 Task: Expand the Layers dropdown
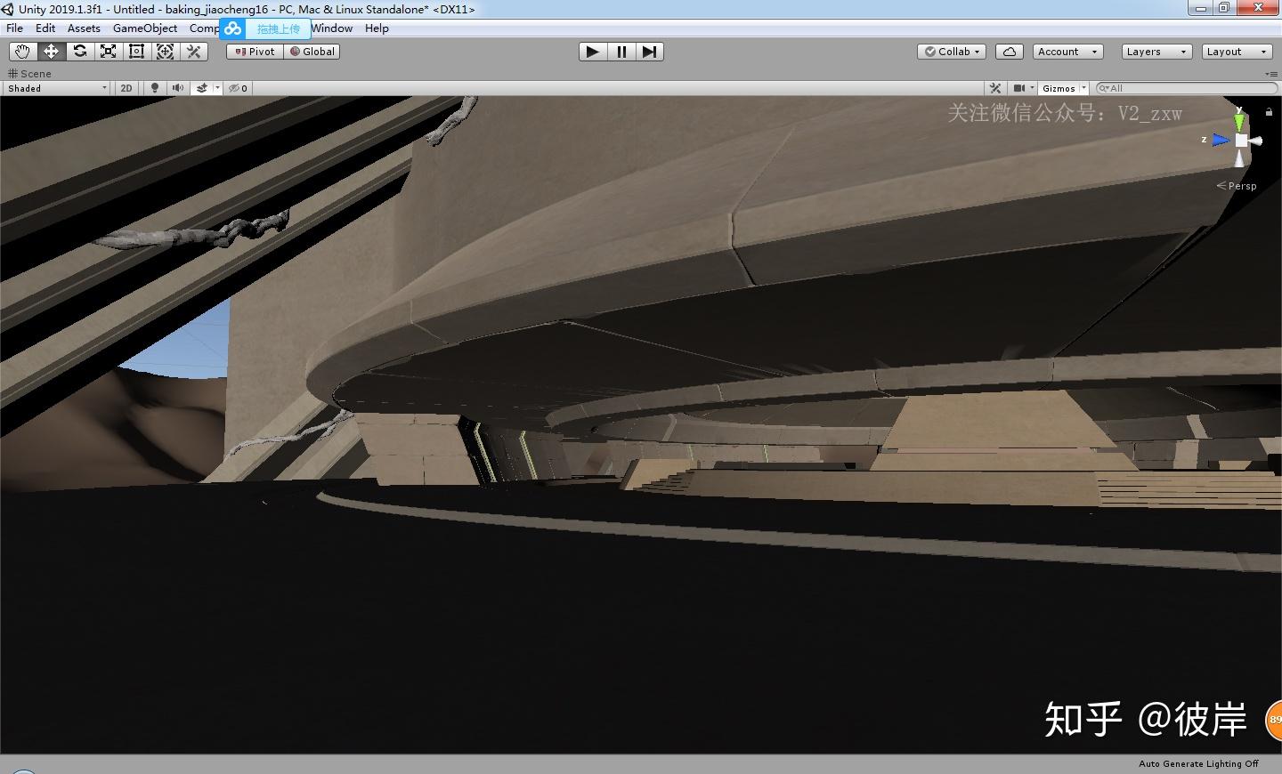1156,52
